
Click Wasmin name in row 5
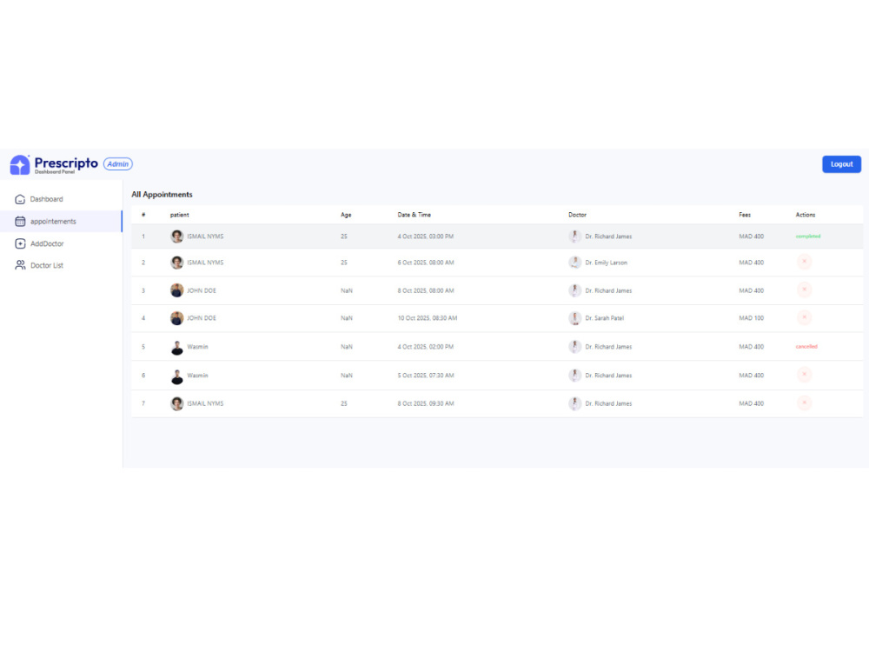(x=197, y=347)
